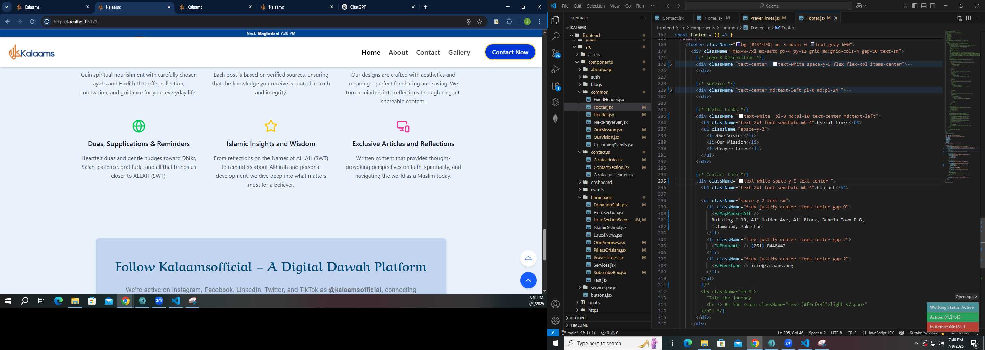Click the Contact Now button

click(510, 52)
